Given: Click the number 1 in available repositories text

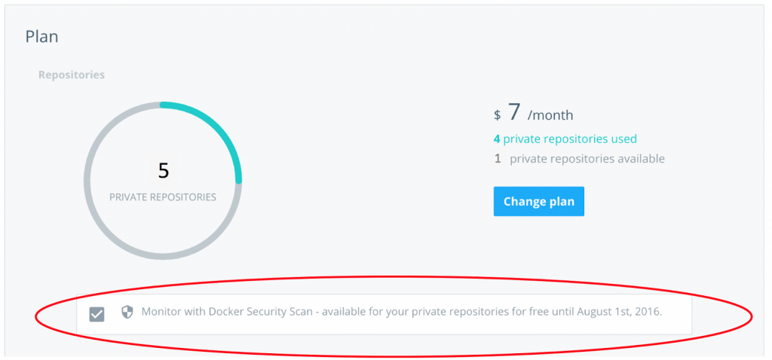Looking at the screenshot, I should point(498,159).
